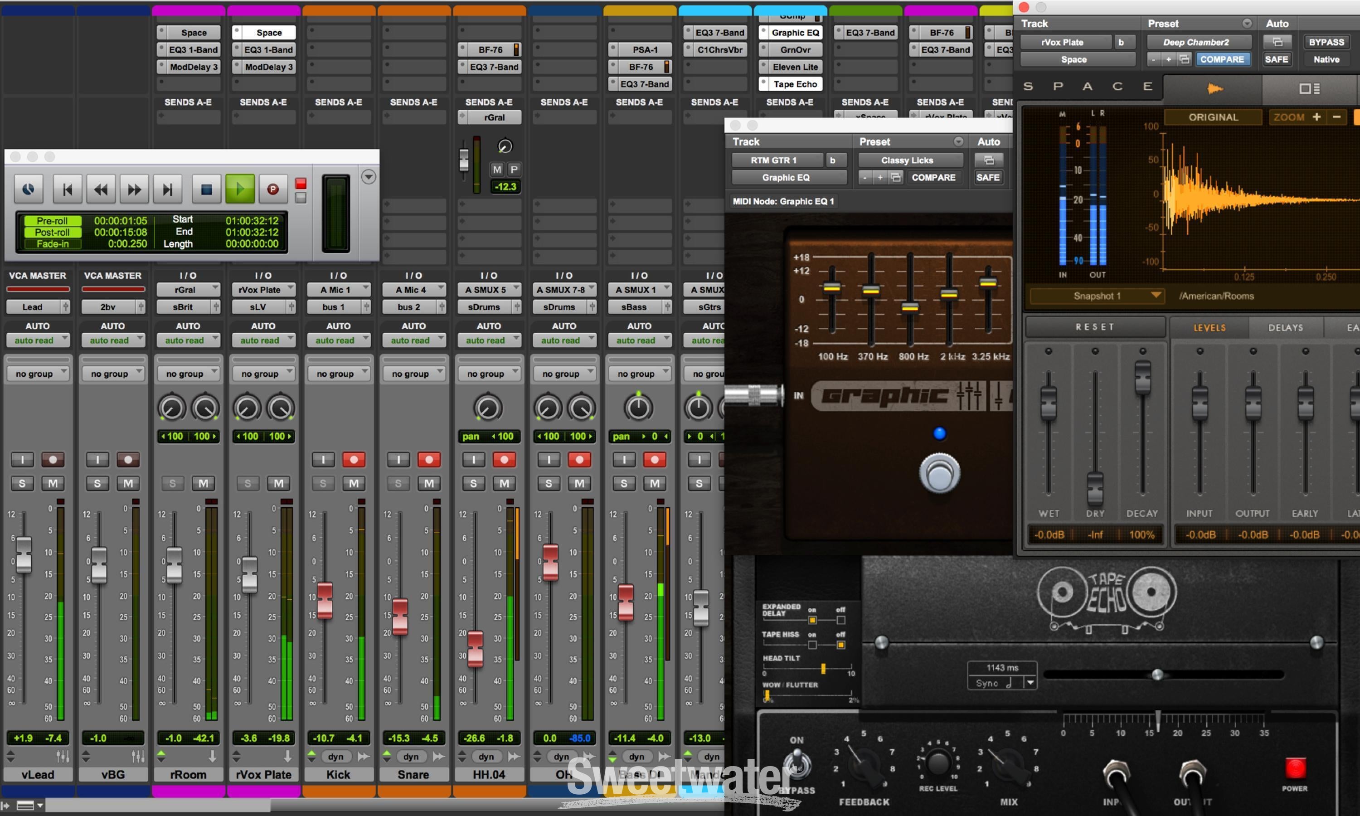Click the Tape Echo red power button
The image size is (1360, 816).
tap(1295, 768)
